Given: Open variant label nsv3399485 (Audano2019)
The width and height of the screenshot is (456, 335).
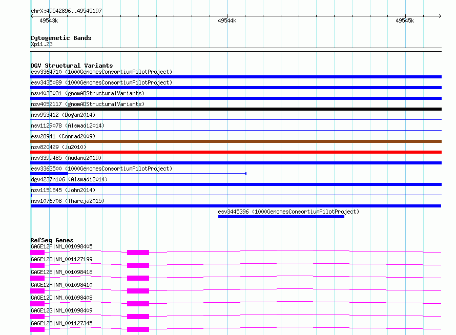Looking at the screenshot, I should click(x=66, y=158).
